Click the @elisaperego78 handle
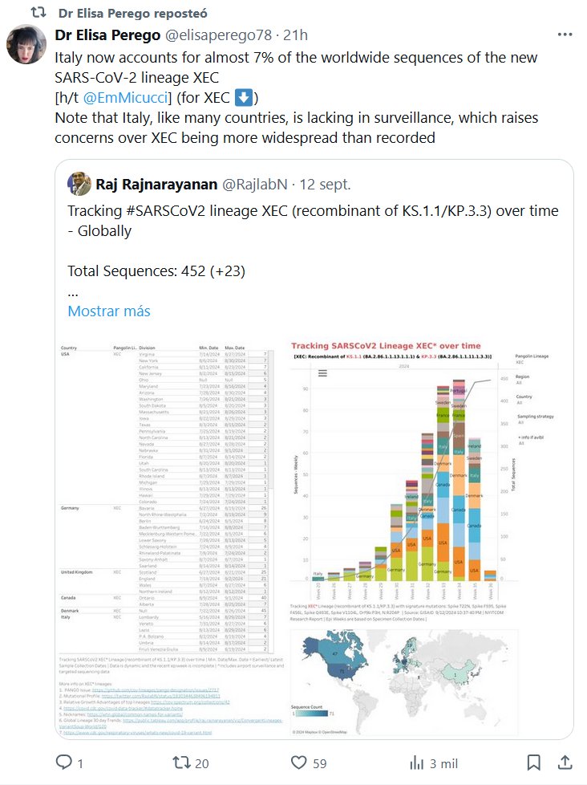Image resolution: width=587 pixels, height=785 pixels. (217, 35)
